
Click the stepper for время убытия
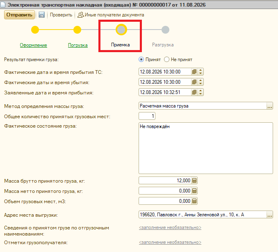(x=201, y=82)
